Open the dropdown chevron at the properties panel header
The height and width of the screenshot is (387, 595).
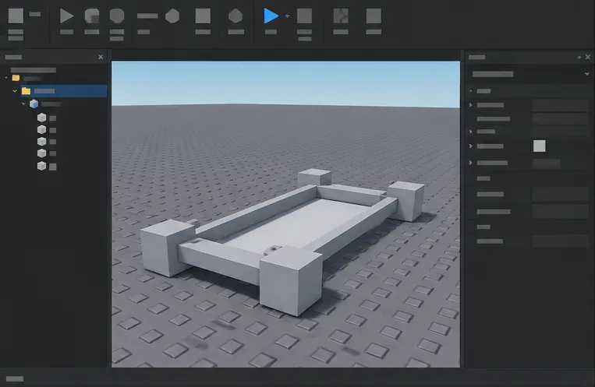[x=586, y=74]
